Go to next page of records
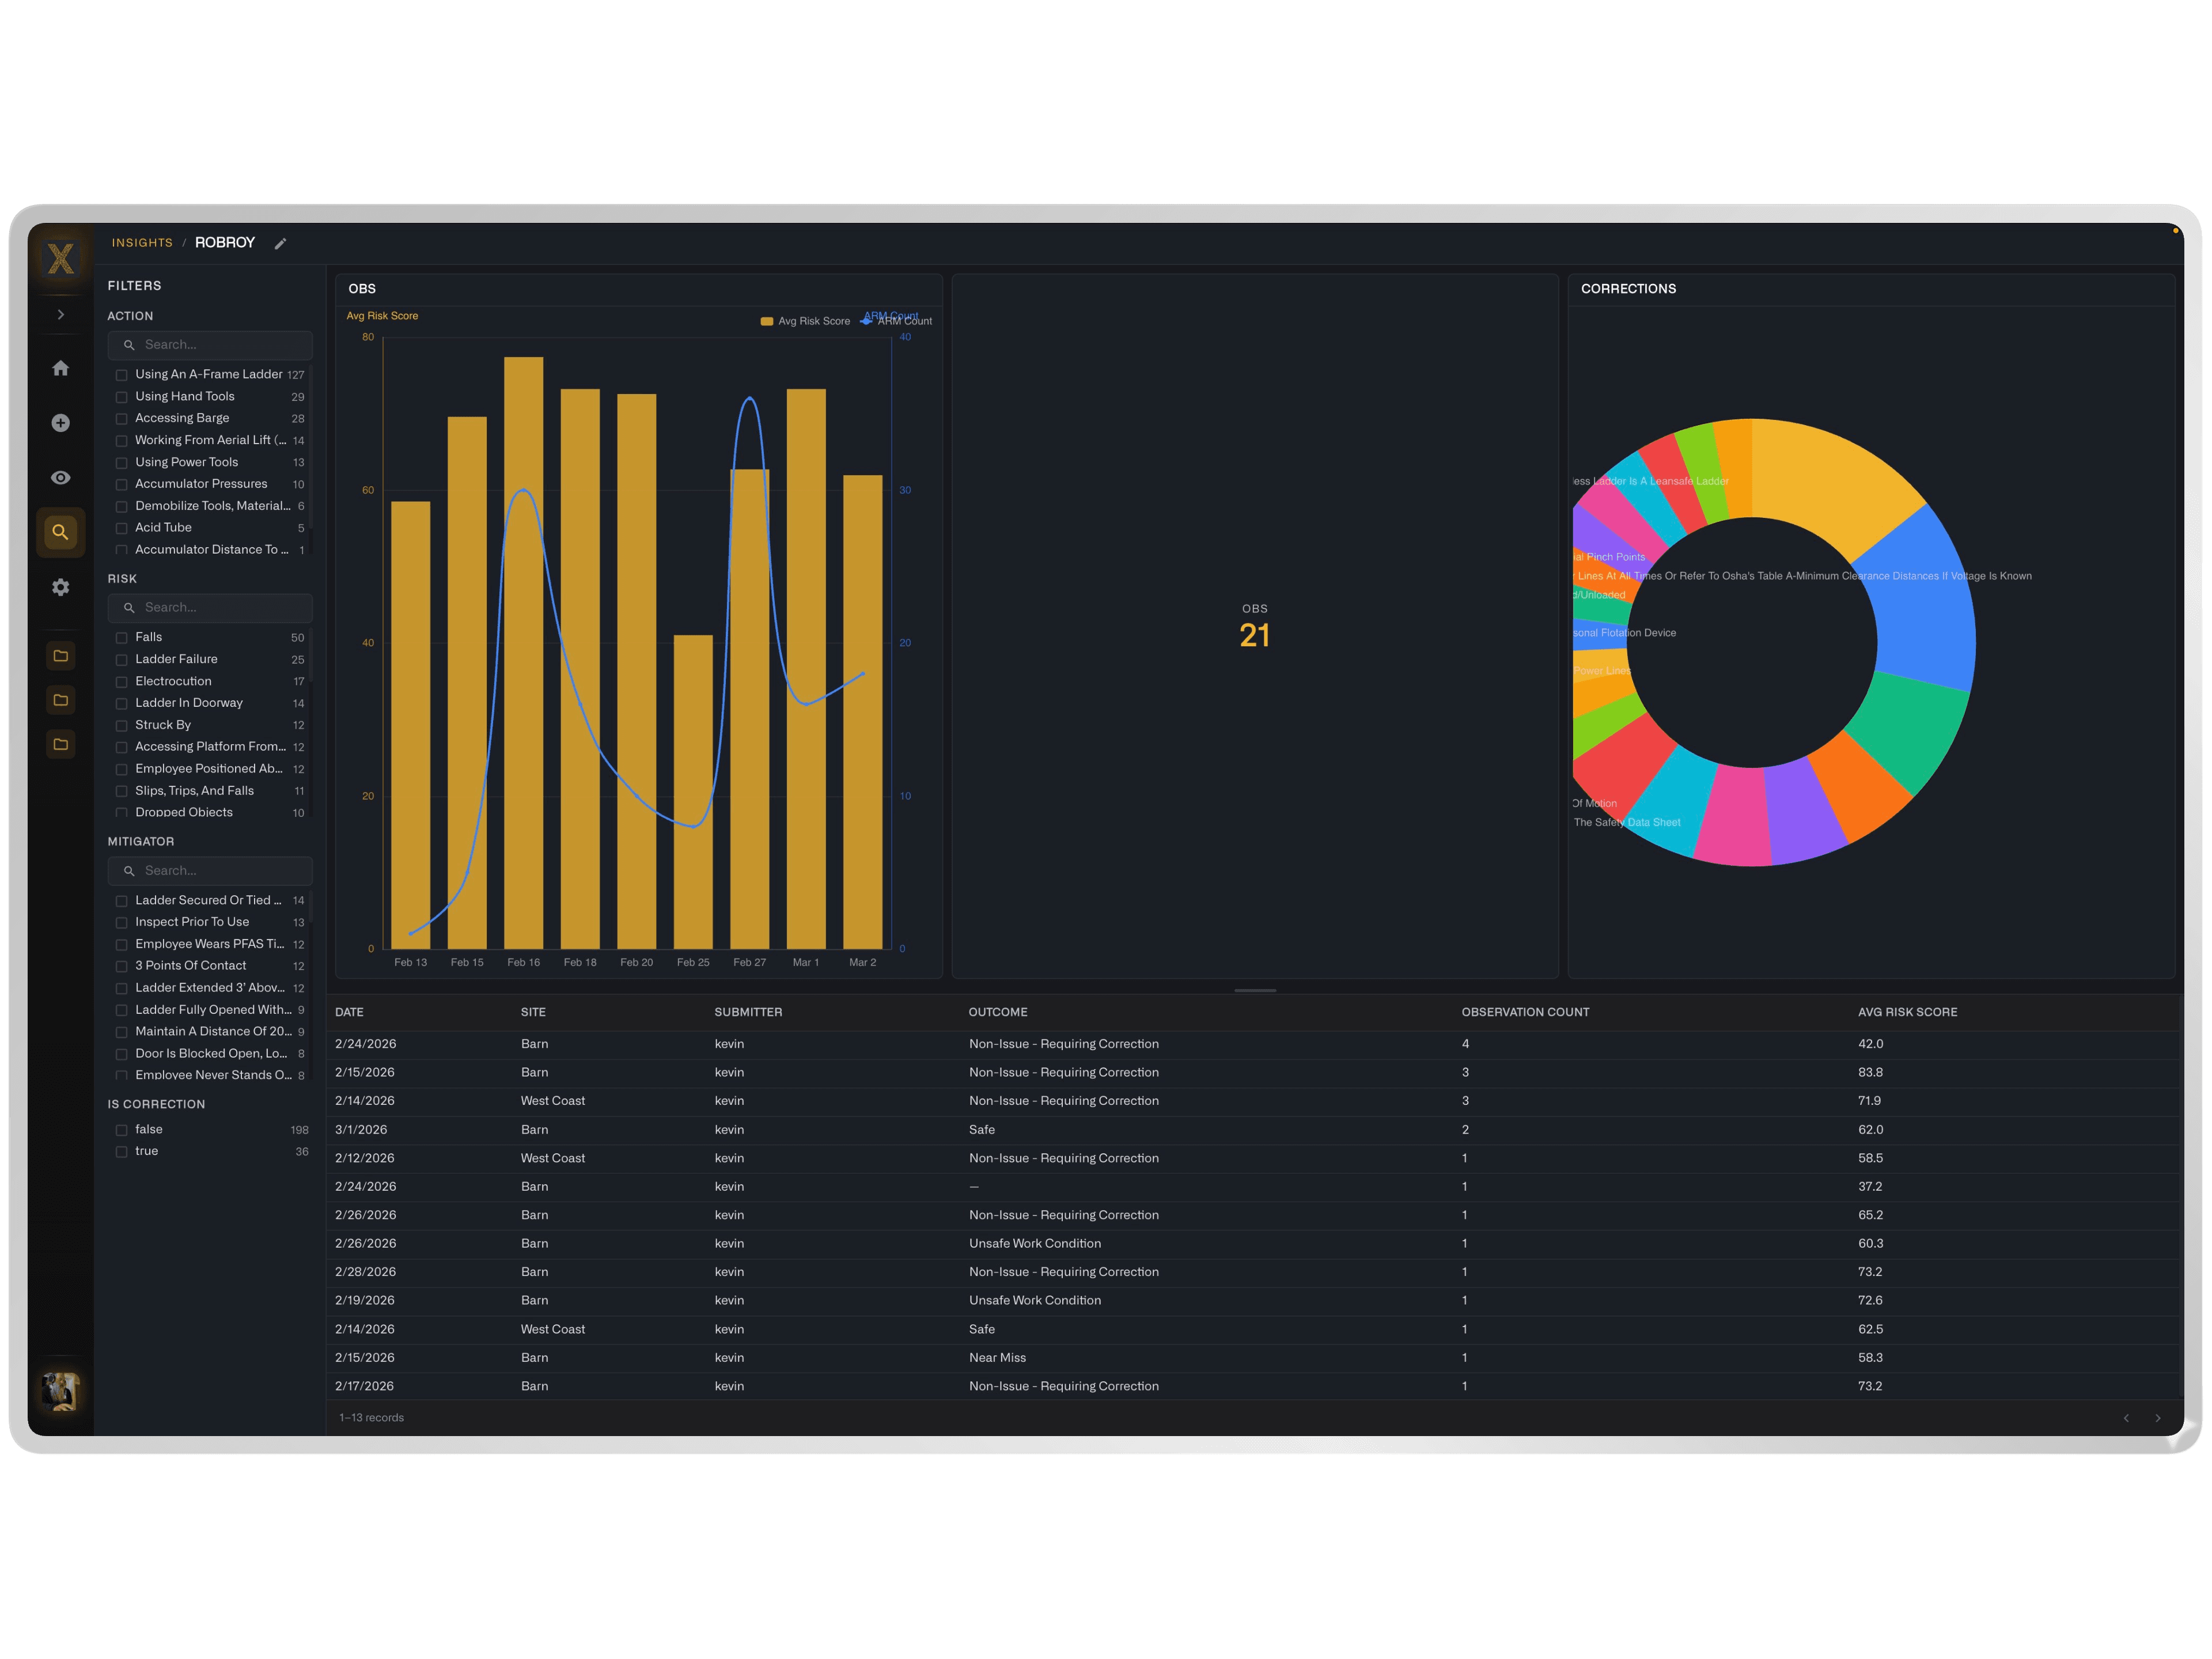The width and height of the screenshot is (2212, 1659). click(2158, 1418)
